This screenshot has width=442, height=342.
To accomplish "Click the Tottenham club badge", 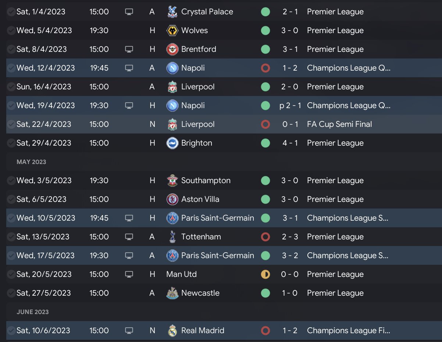I will pyautogui.click(x=172, y=237).
